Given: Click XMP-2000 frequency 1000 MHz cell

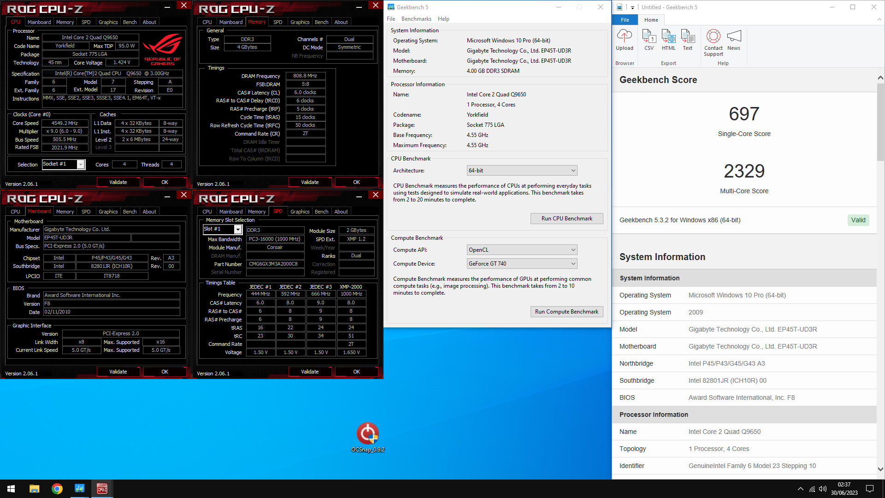Looking at the screenshot, I should [x=351, y=294].
